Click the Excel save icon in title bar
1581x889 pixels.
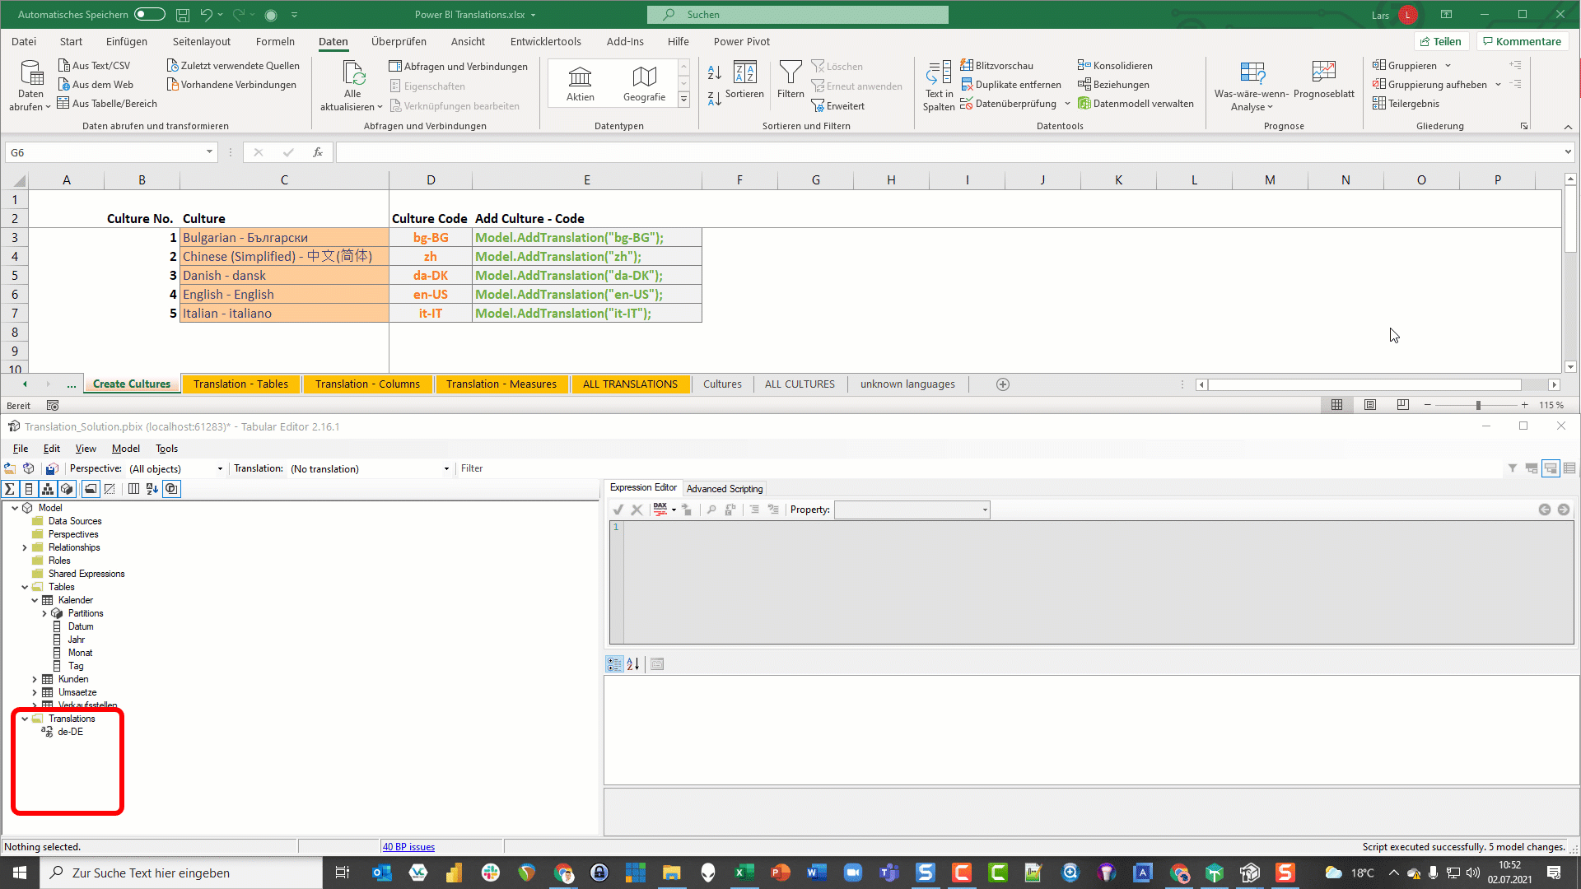(183, 15)
